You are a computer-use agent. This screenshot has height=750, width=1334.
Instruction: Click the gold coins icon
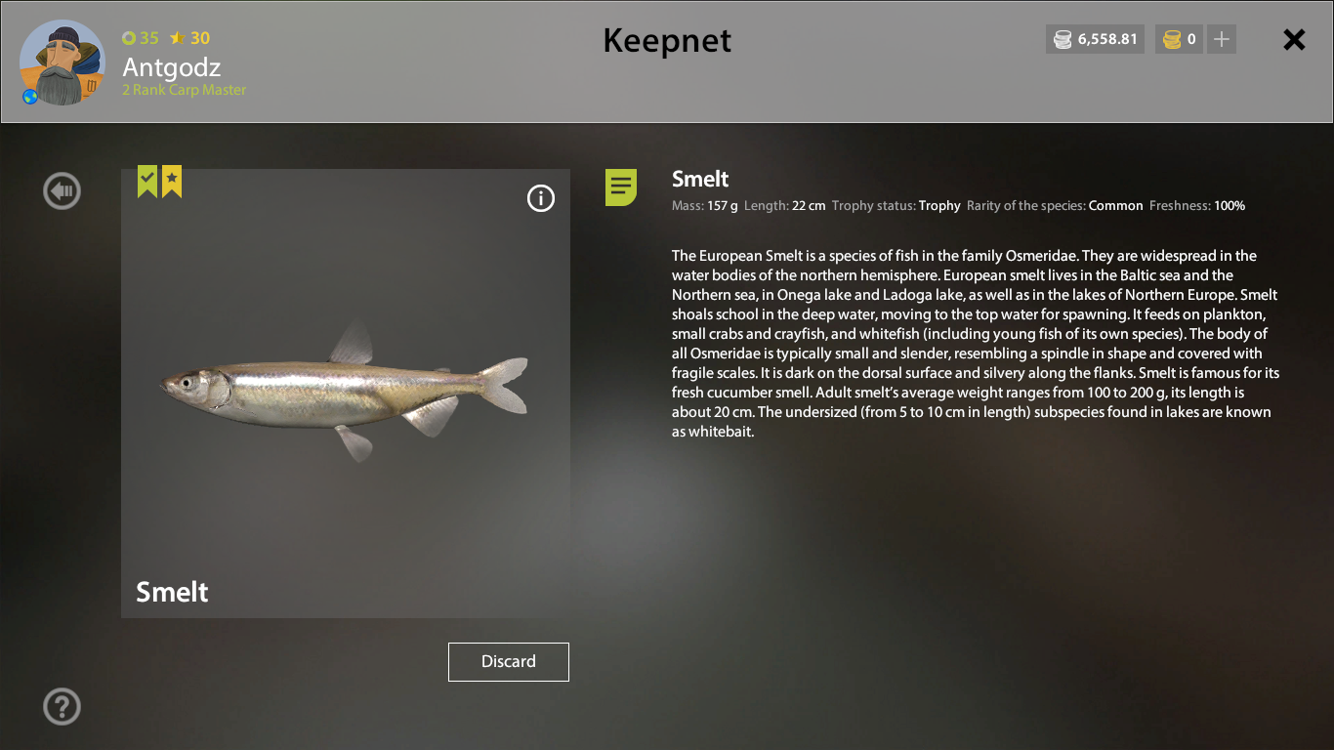[x=1172, y=40]
